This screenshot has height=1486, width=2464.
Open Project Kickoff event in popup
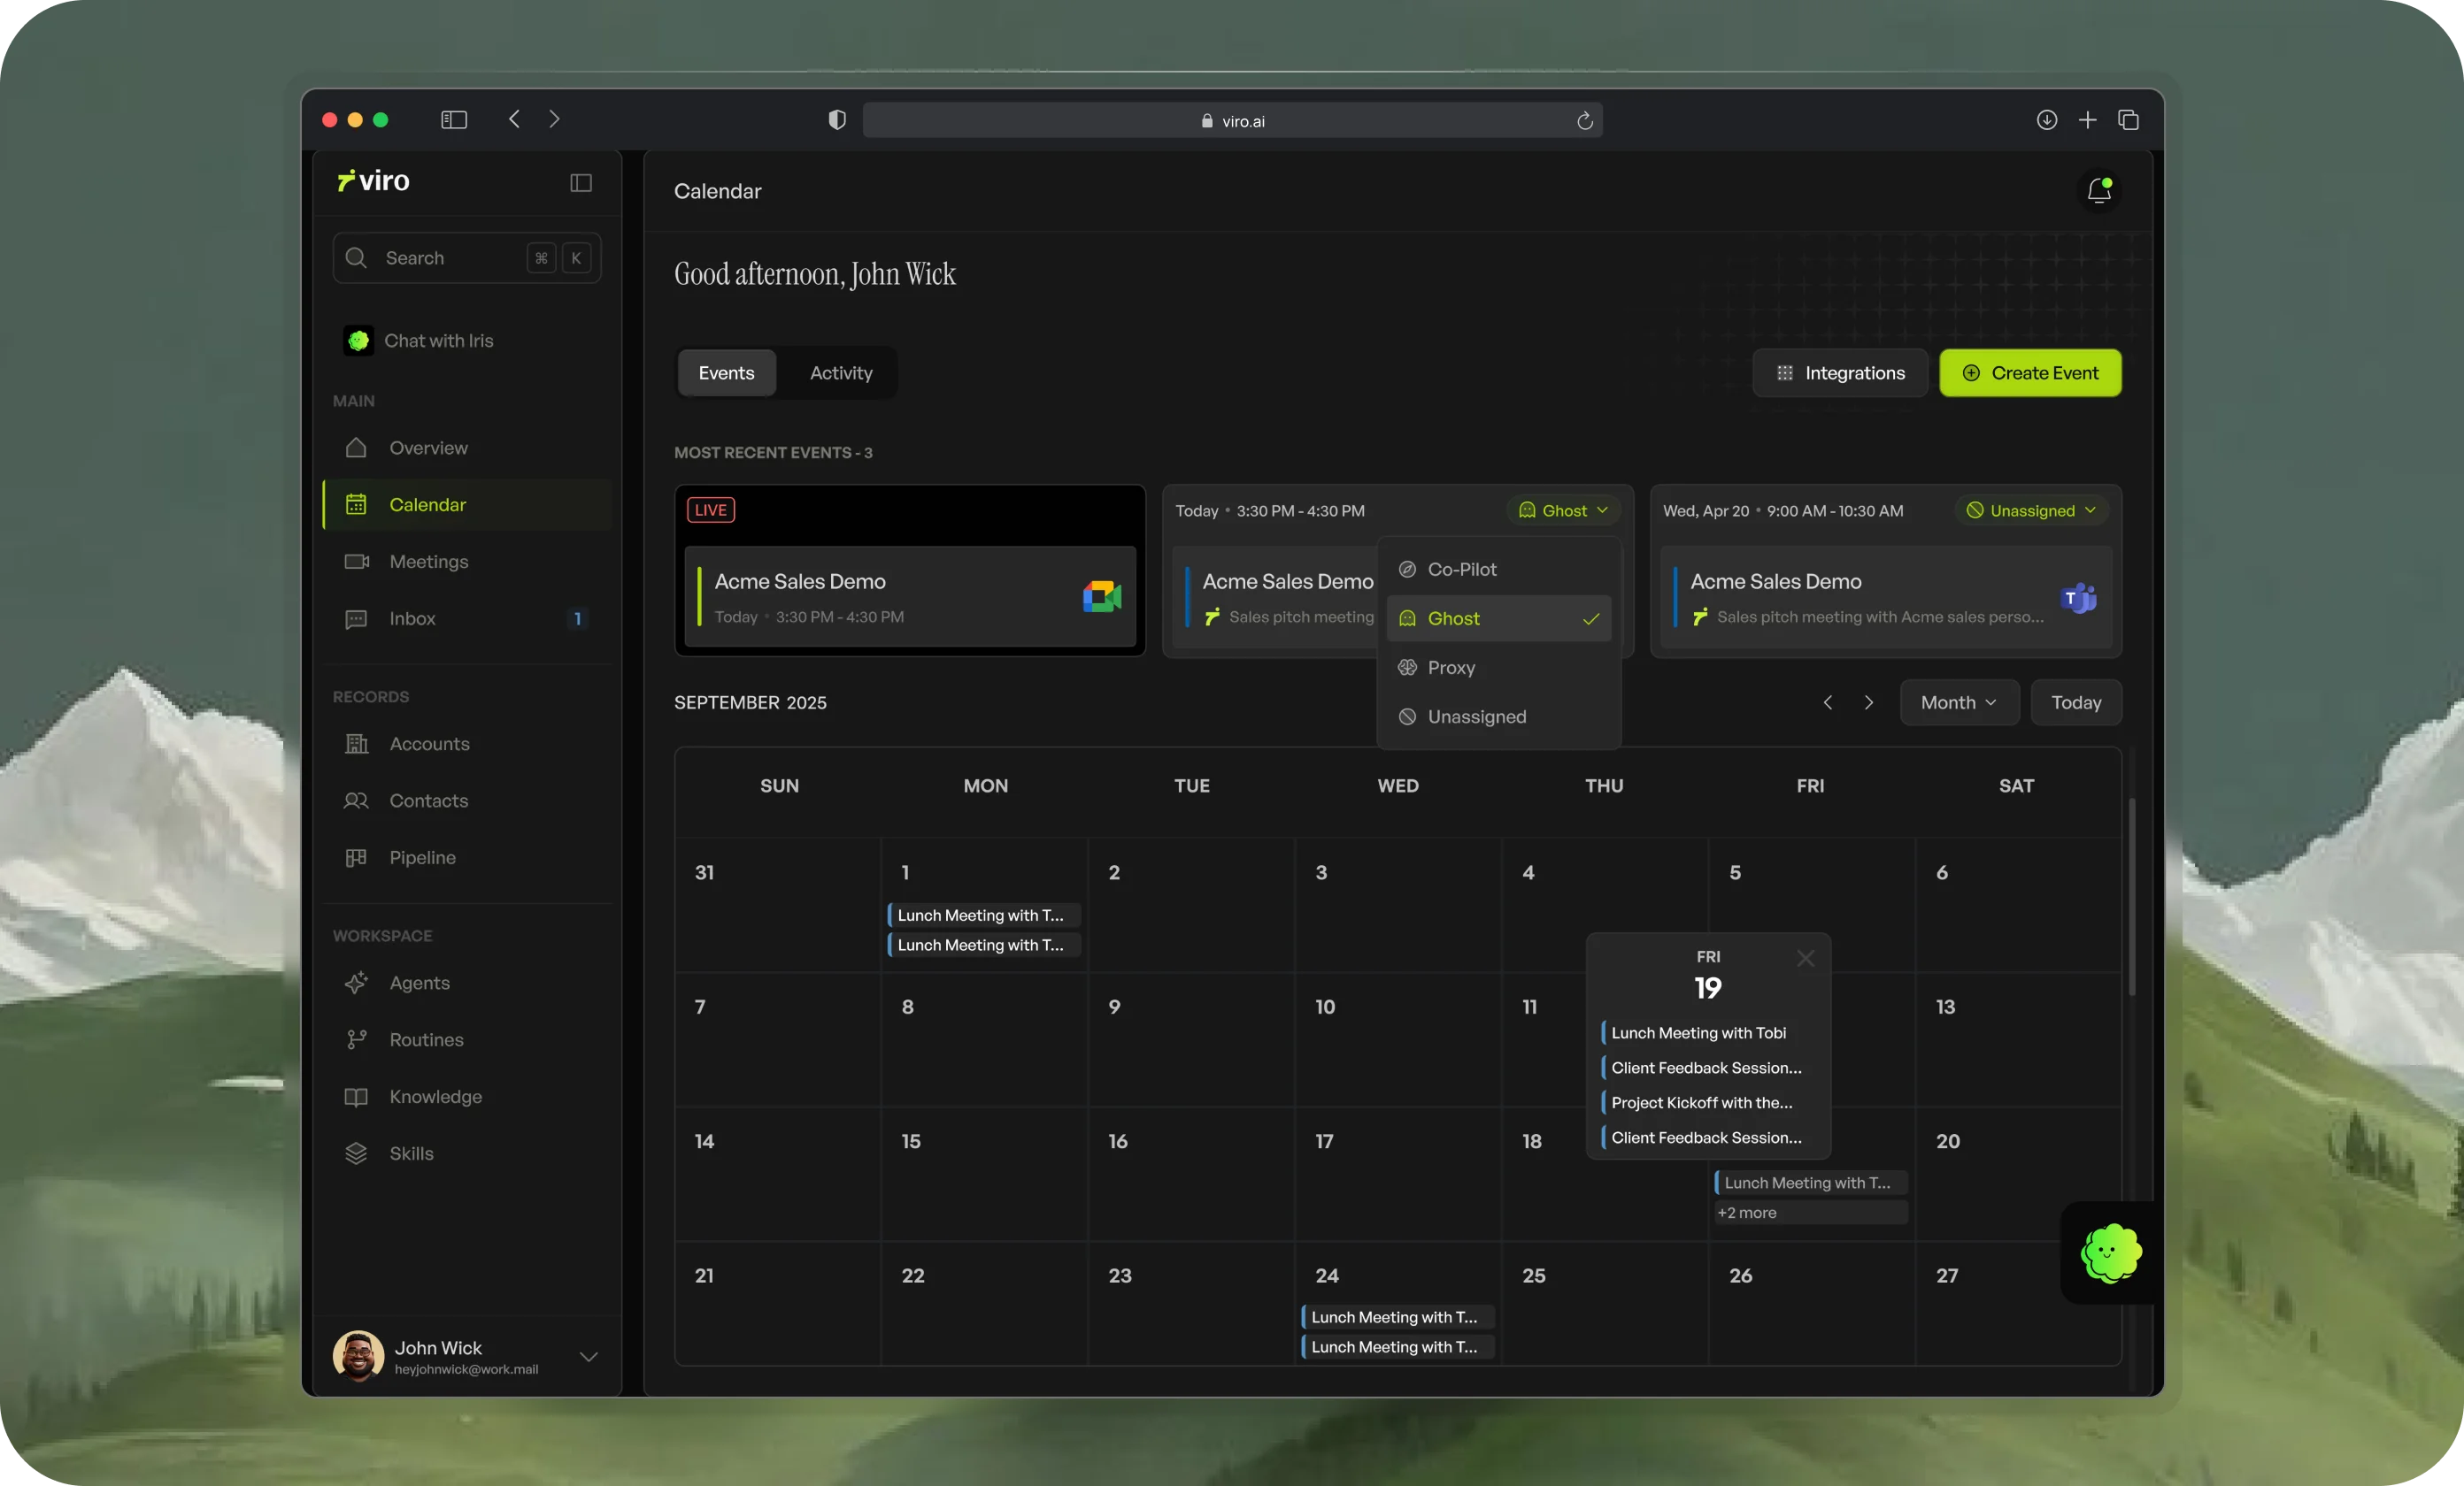tap(1707, 1102)
